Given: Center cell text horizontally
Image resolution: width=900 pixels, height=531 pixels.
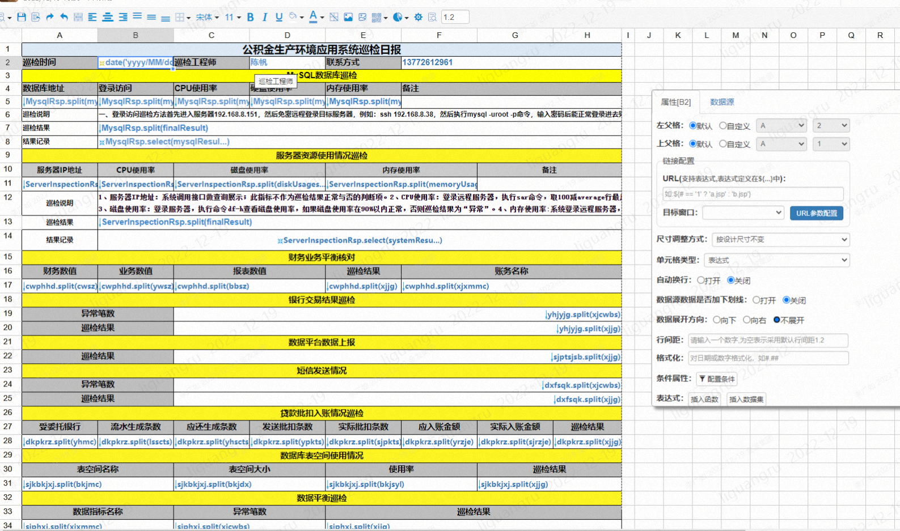Looking at the screenshot, I should (108, 17).
